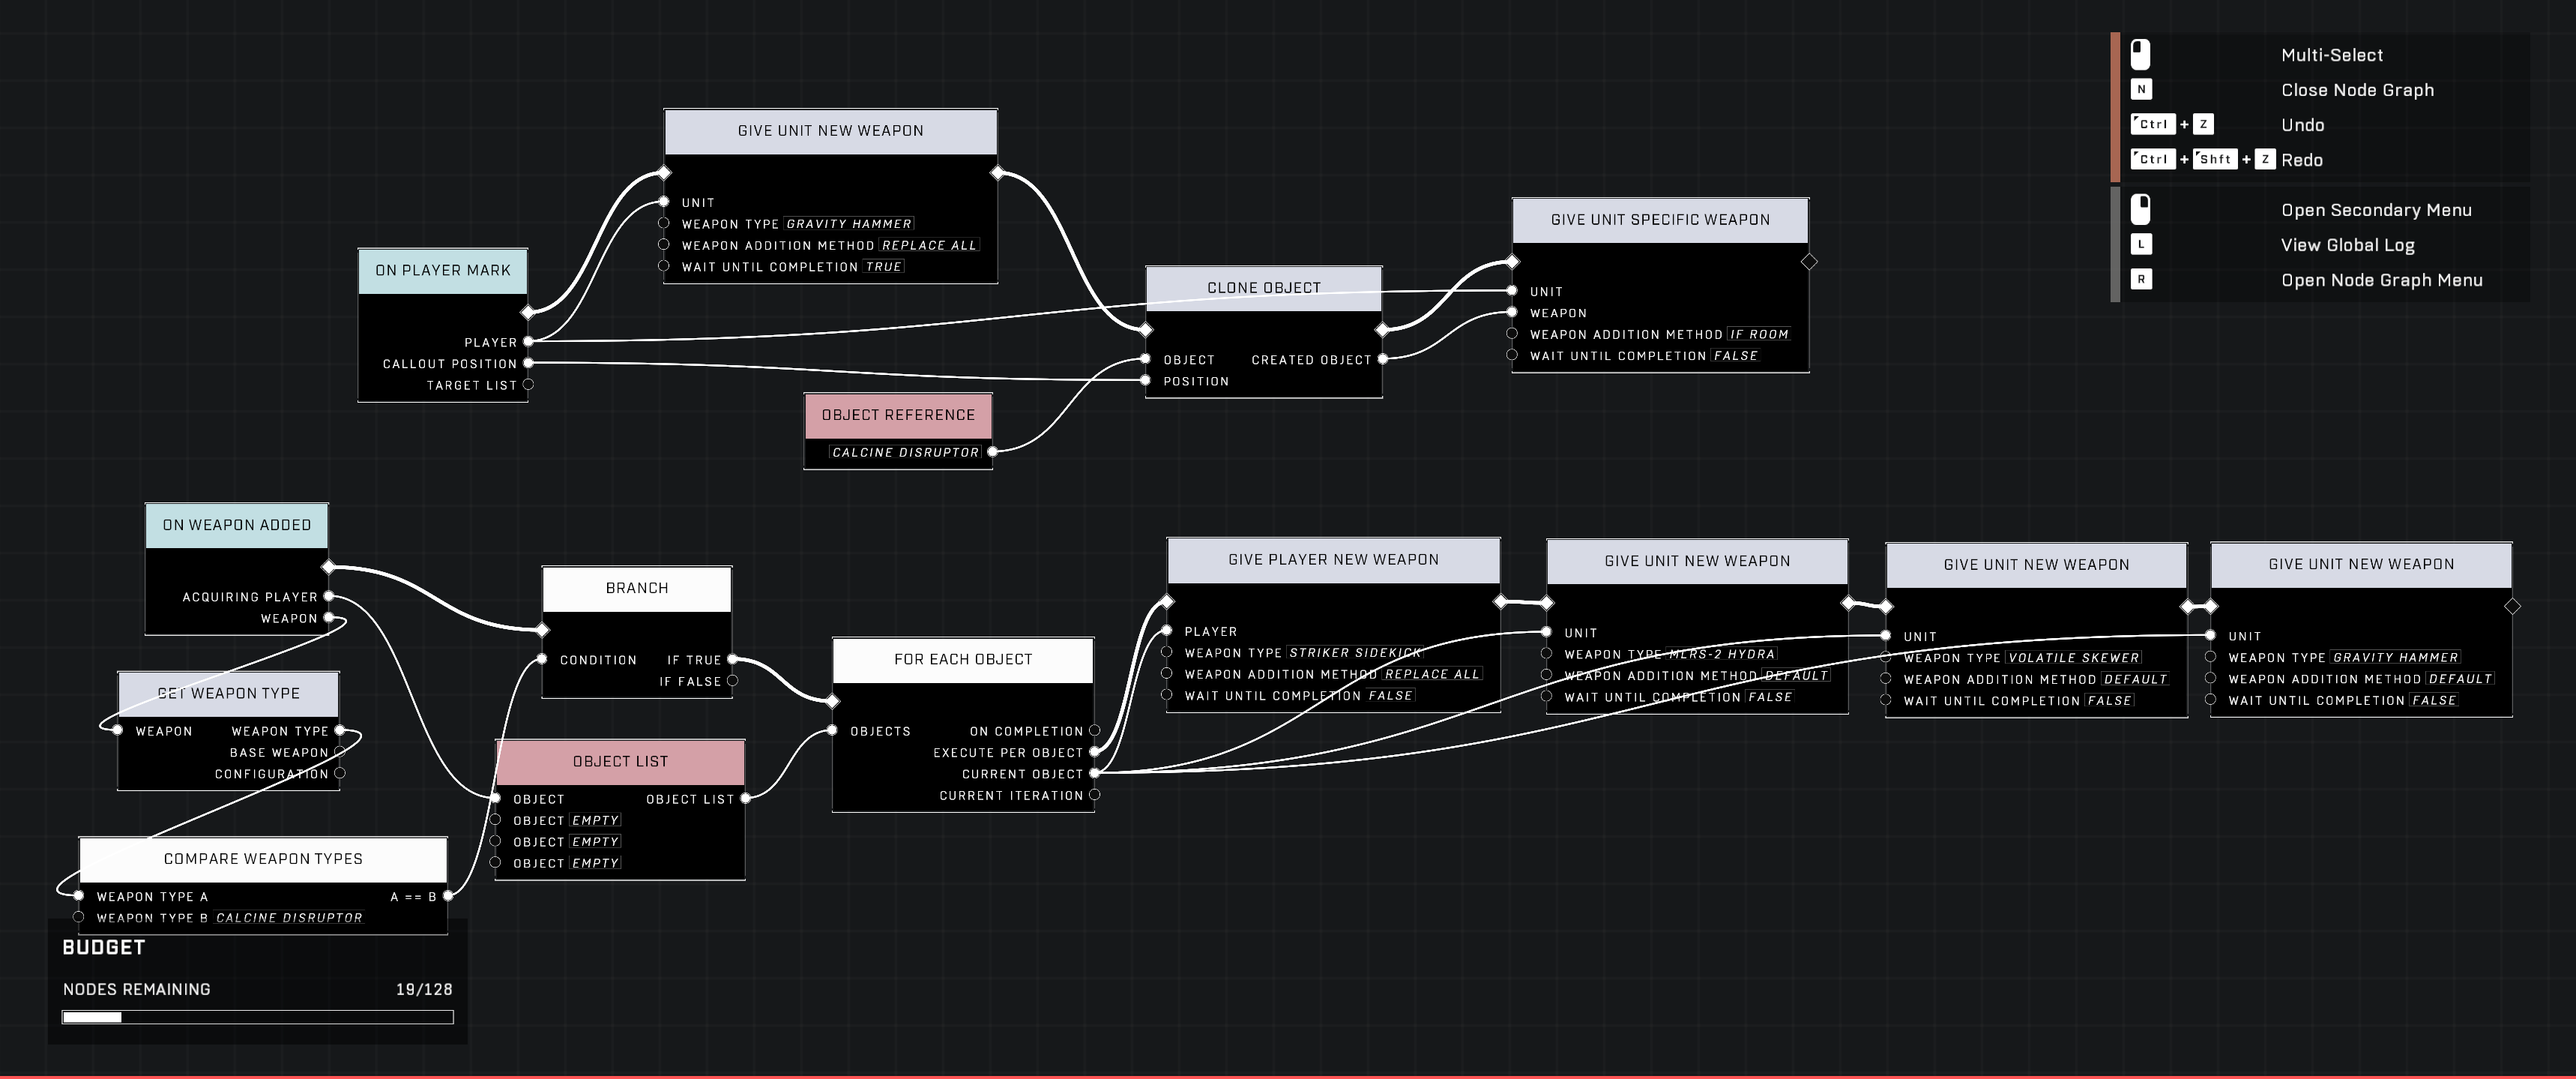Click the Target List output pin
The height and width of the screenshot is (1079, 2576).
528,384
